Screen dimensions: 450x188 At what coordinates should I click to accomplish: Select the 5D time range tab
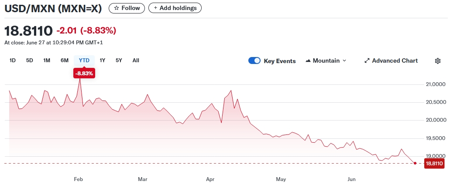click(x=29, y=60)
